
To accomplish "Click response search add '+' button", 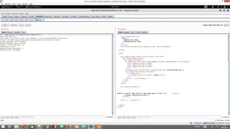I will coord(129,117).
